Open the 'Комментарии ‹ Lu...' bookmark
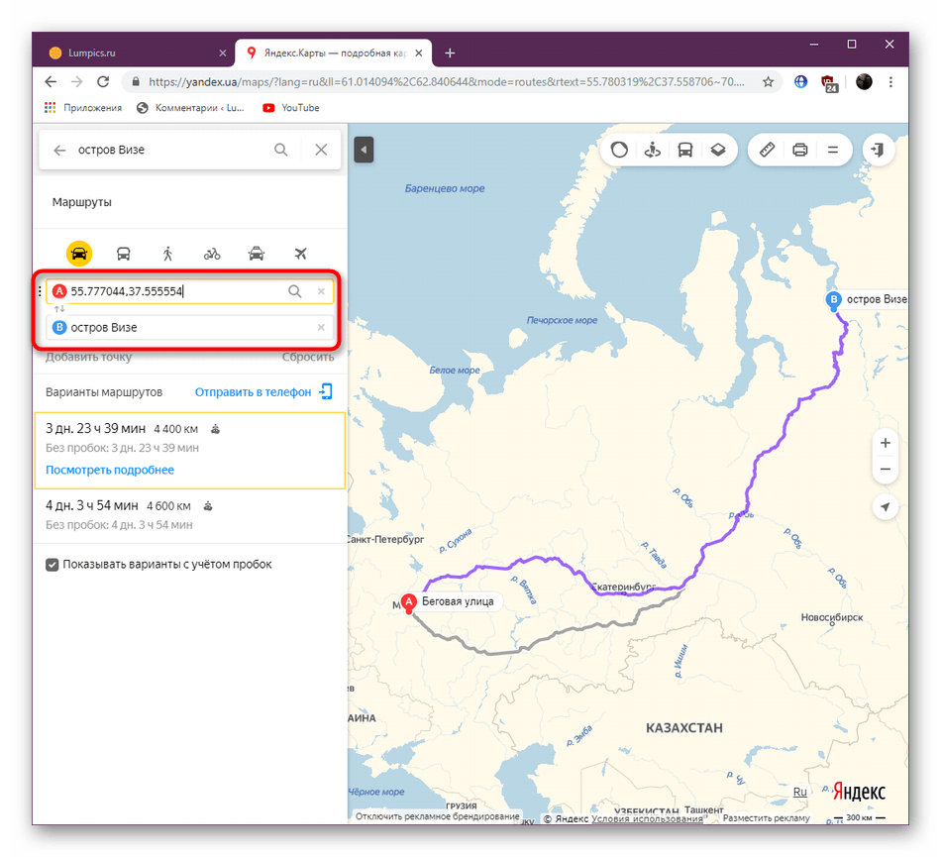 pyautogui.click(x=190, y=107)
